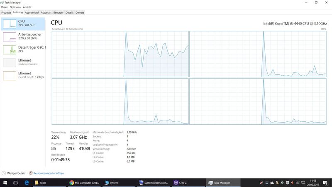332x187 pixels.
Task: Switch to the System window
Action: (119, 182)
